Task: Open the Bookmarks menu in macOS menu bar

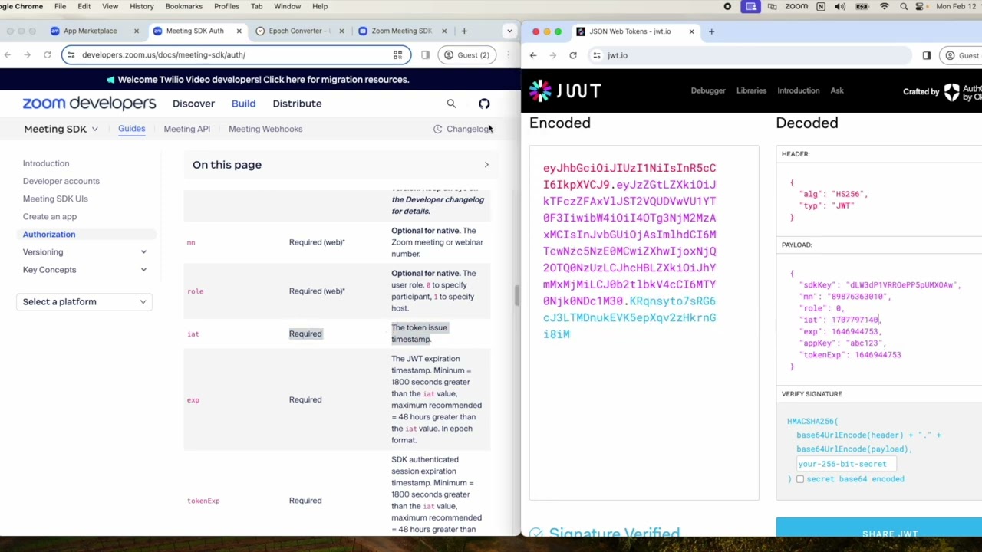Action: (x=184, y=6)
